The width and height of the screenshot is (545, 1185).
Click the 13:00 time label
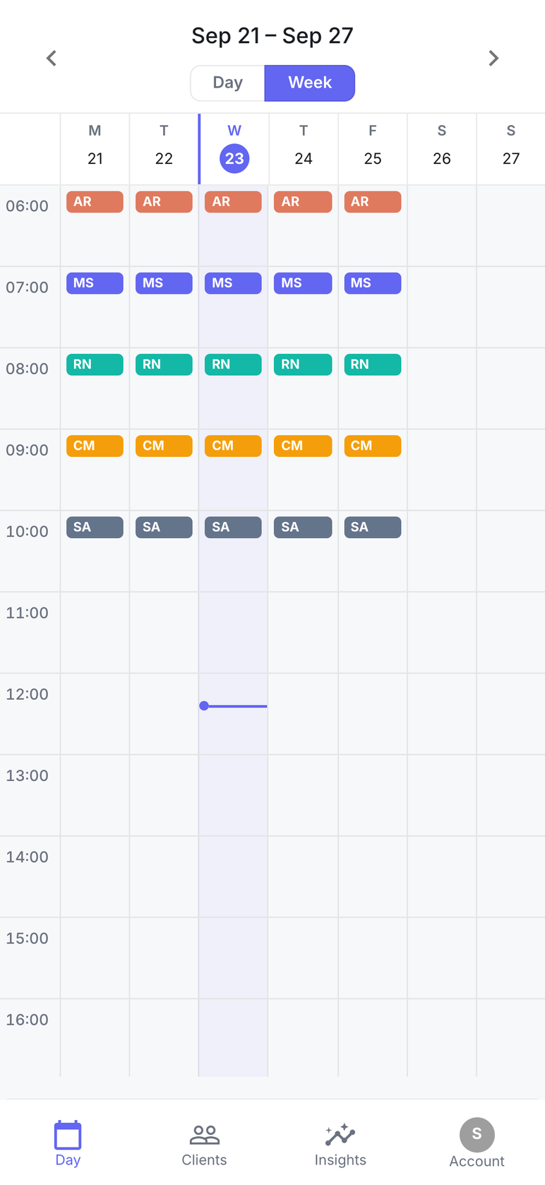click(28, 775)
